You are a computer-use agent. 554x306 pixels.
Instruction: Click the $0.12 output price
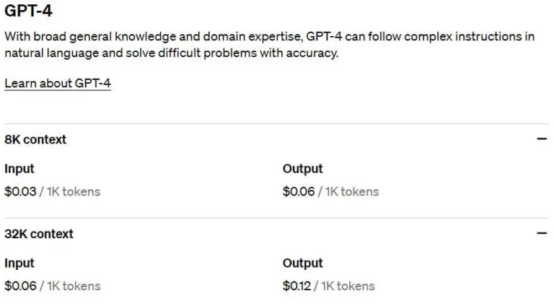click(296, 286)
